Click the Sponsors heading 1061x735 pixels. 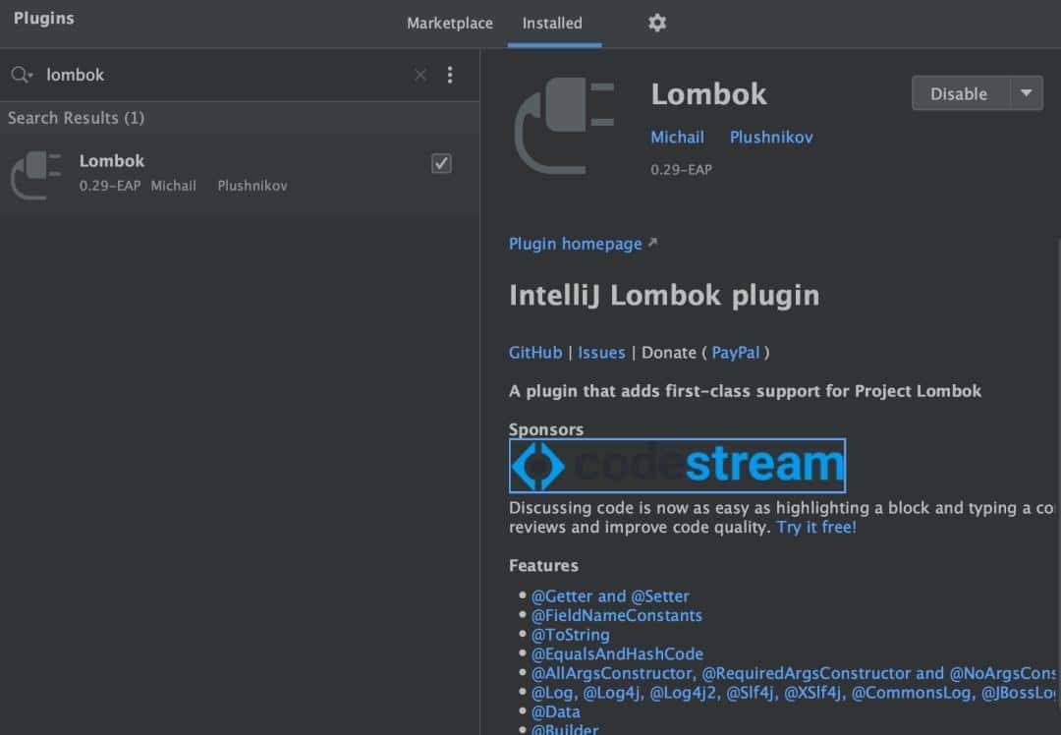coord(546,429)
